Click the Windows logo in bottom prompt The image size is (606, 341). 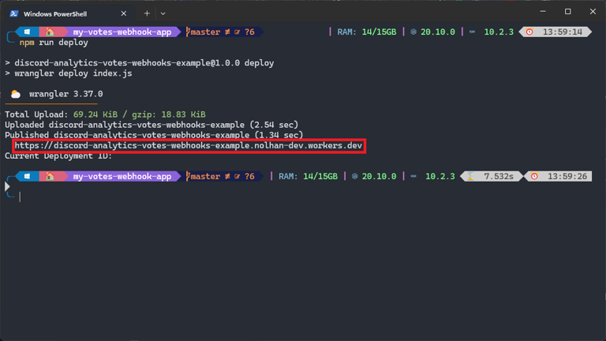(x=28, y=177)
